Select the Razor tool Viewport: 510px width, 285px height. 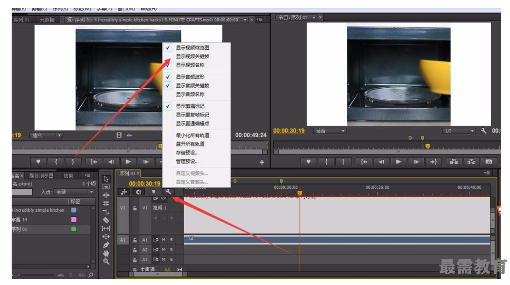tap(106, 220)
